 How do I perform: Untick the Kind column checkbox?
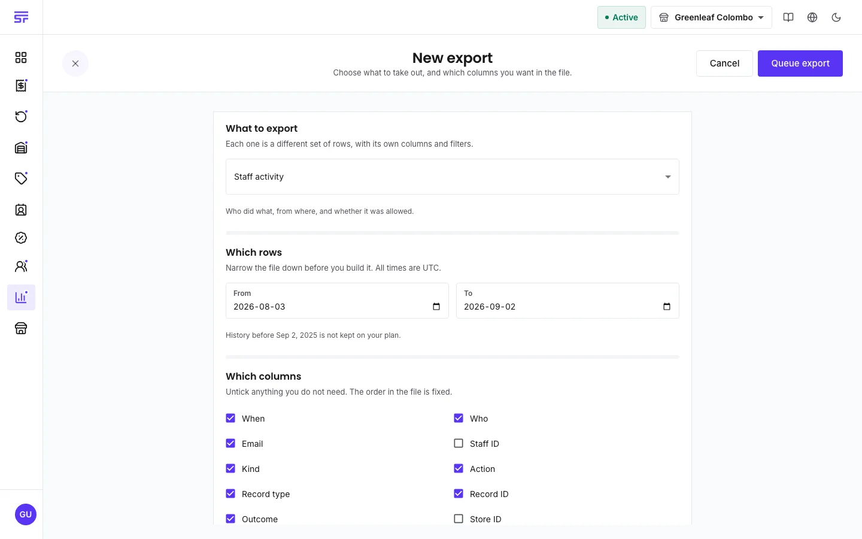tap(230, 468)
